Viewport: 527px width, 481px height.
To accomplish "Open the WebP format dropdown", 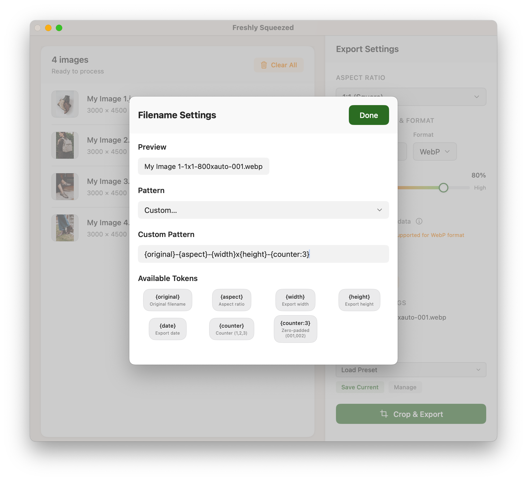I will click(x=434, y=152).
